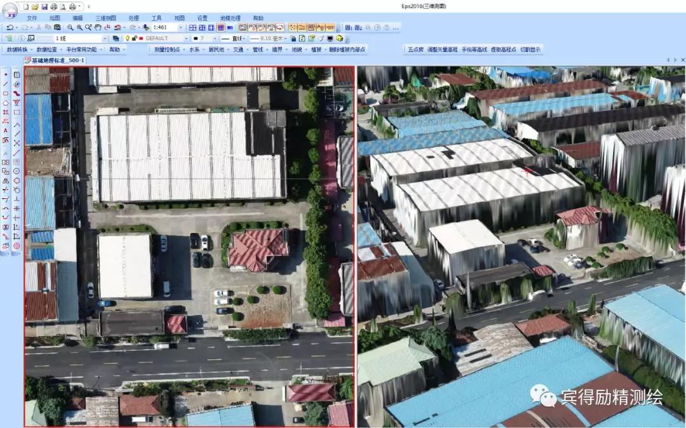
Task: Expand the DEFAULT layer dropdown
Action: point(185,39)
